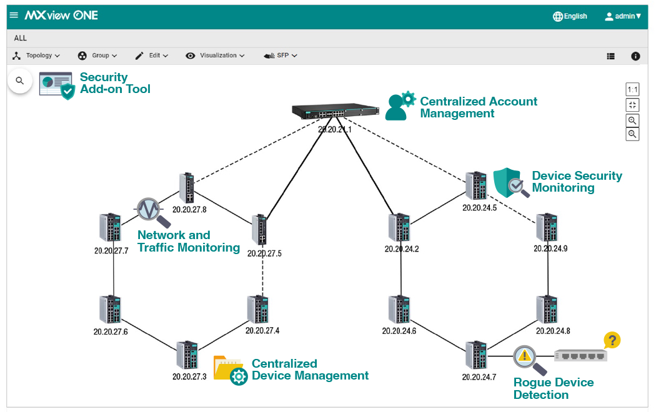Click the 1:1 actual size zoom button

(632, 89)
